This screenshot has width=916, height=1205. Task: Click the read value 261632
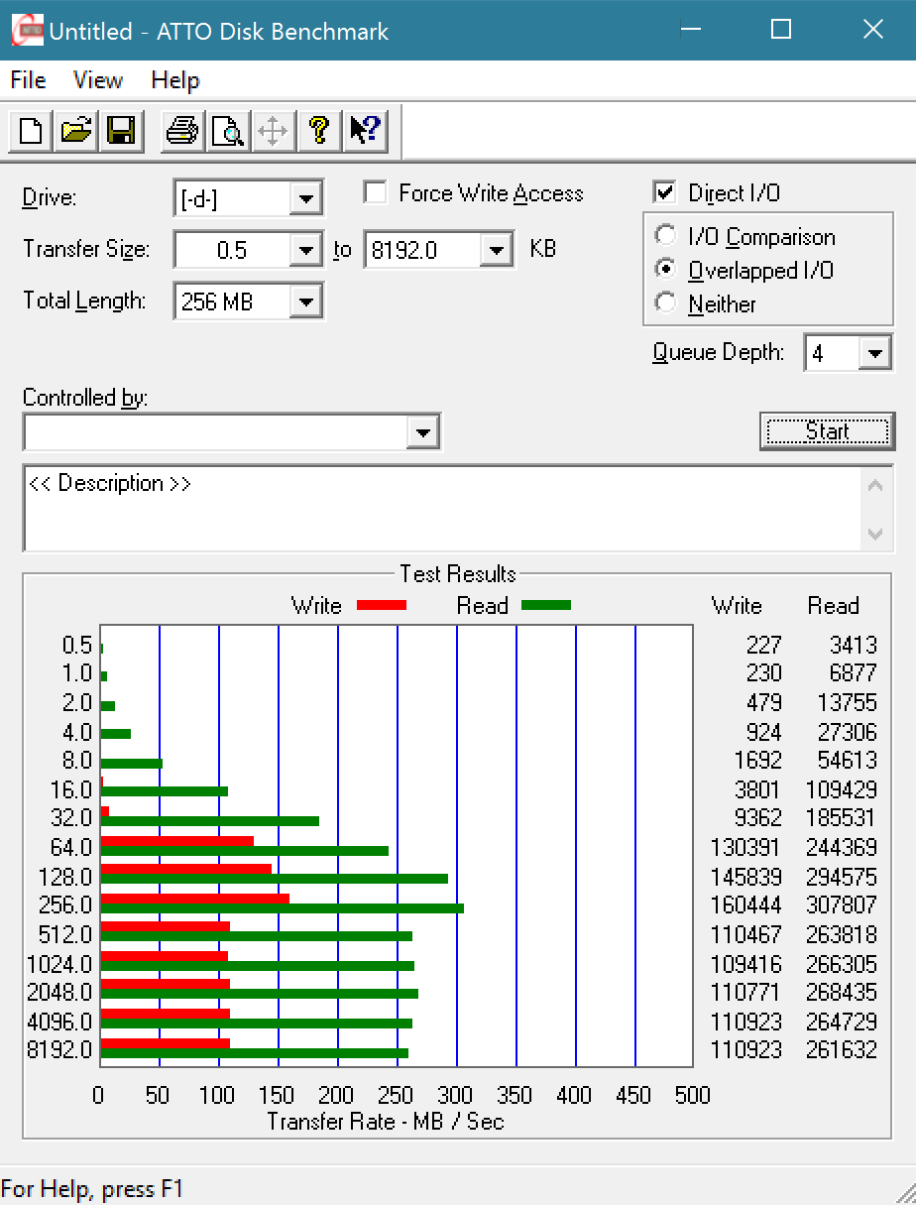pos(843,1049)
